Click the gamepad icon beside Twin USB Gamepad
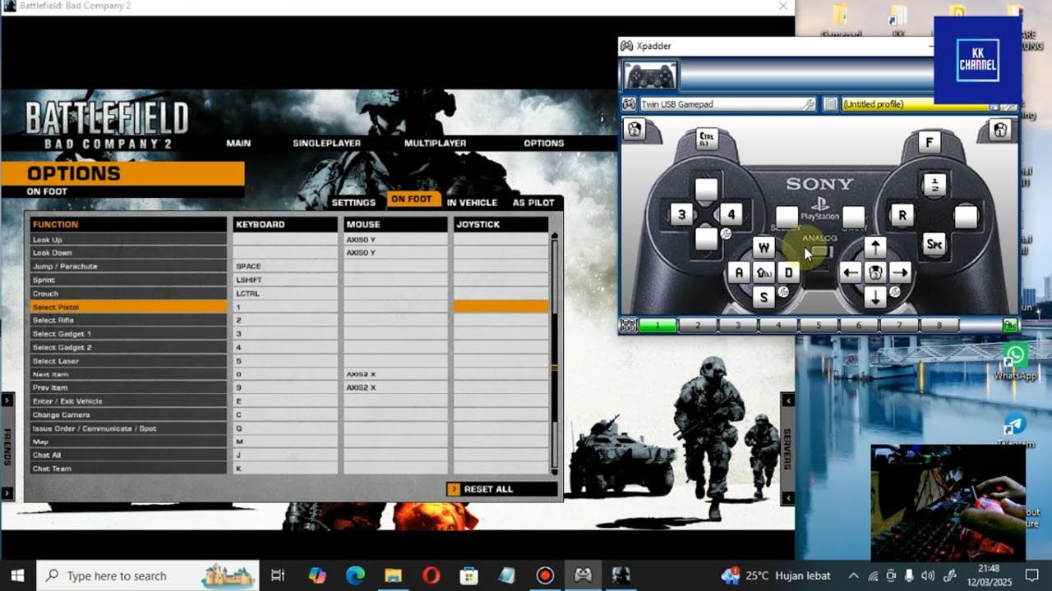The height and width of the screenshot is (591, 1052). point(629,104)
